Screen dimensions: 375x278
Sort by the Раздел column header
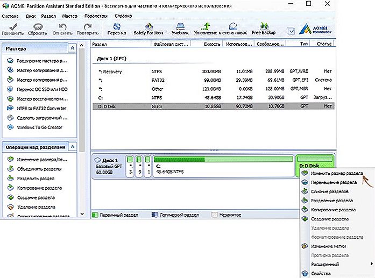(x=121, y=44)
